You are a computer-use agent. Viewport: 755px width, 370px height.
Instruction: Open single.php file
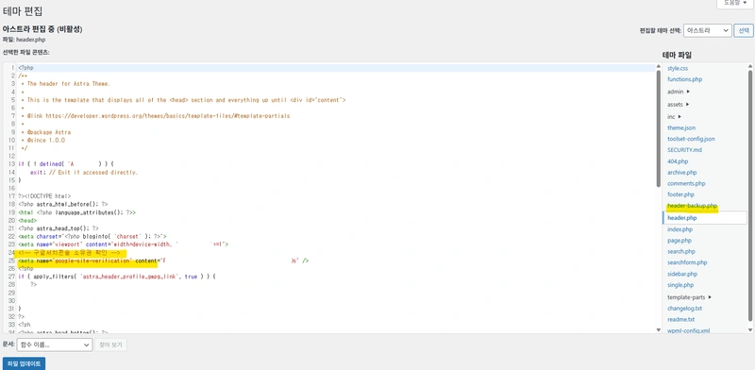point(680,285)
